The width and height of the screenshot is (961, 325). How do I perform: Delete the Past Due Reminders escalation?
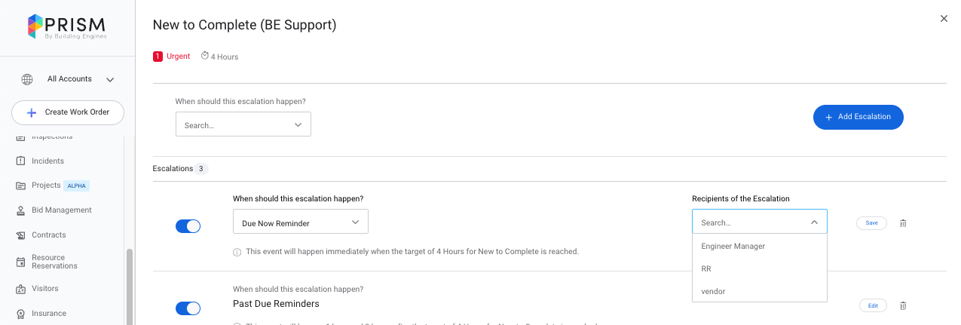click(903, 305)
